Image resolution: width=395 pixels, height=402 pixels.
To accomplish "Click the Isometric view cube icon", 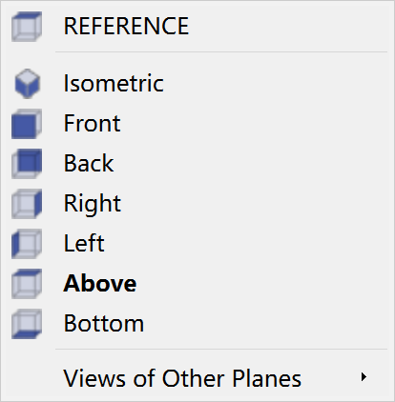I will pyautogui.click(x=28, y=84).
